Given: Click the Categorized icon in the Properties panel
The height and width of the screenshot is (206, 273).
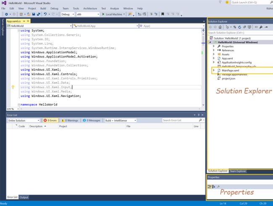Looking at the screenshot, I should 210,187.
